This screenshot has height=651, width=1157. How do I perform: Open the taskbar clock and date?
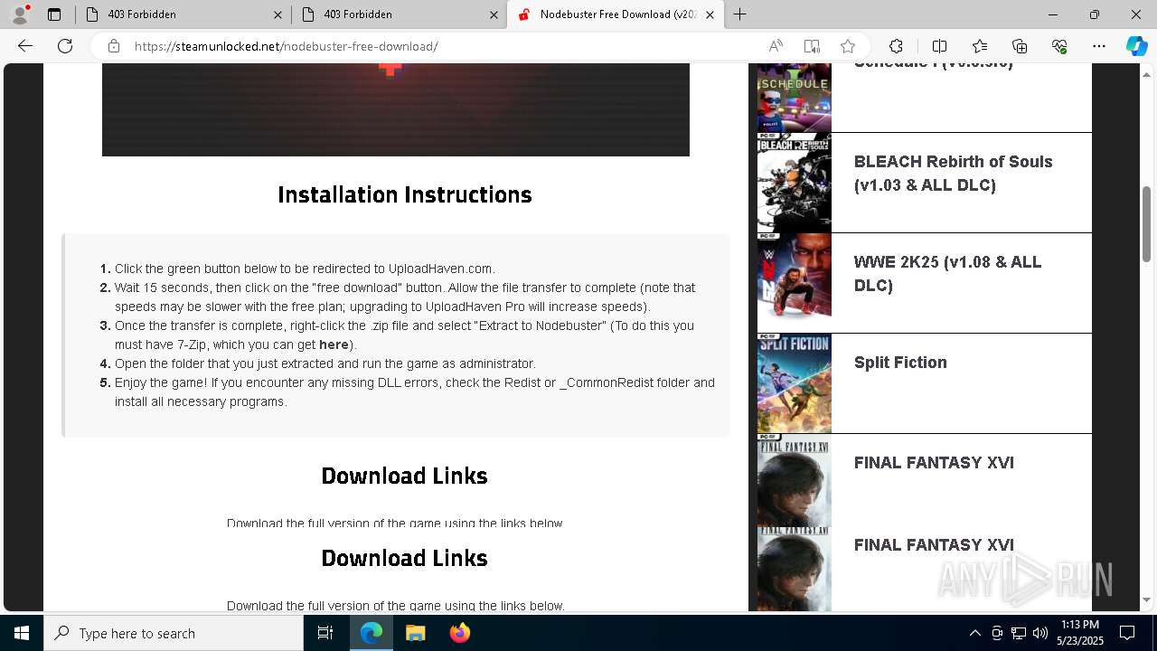[1079, 633]
